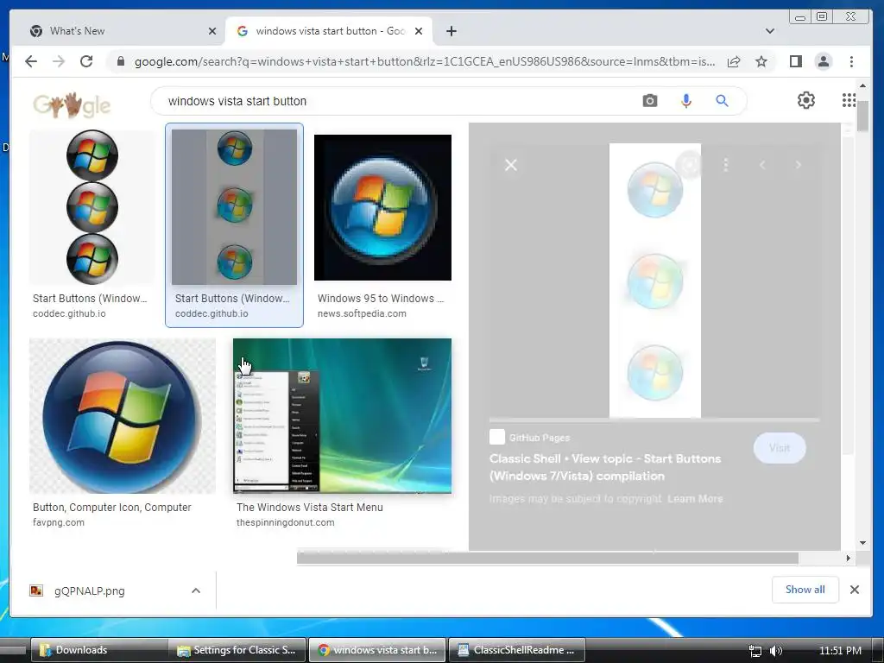Open the Chrome profile menu

[823, 61]
